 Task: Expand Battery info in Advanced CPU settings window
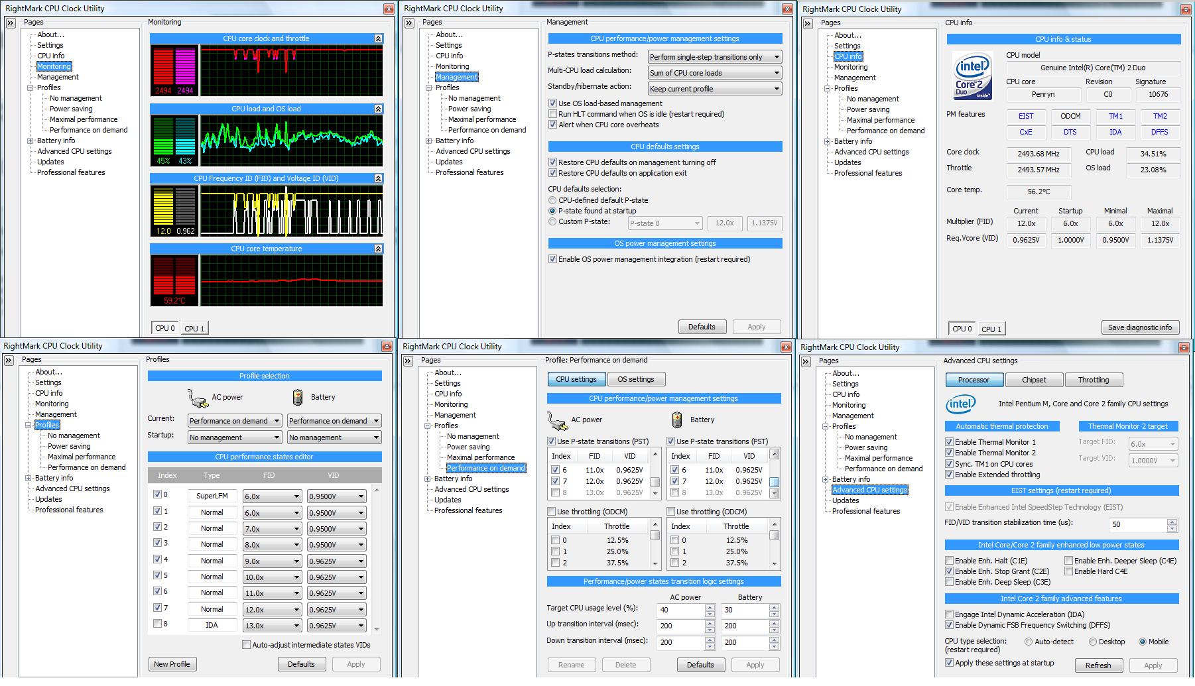(x=825, y=479)
